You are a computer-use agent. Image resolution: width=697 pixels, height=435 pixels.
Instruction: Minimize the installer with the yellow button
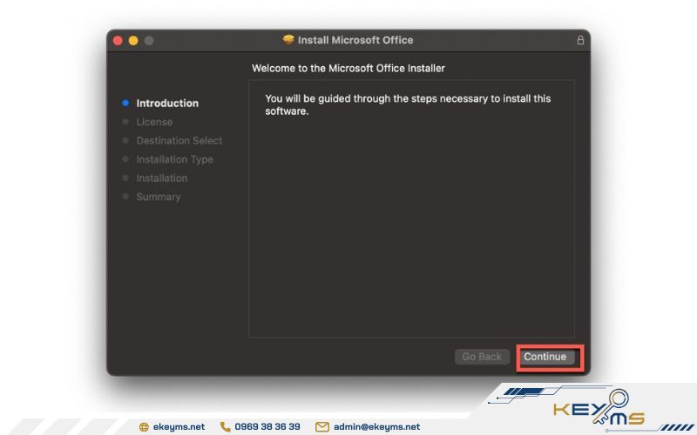point(133,40)
